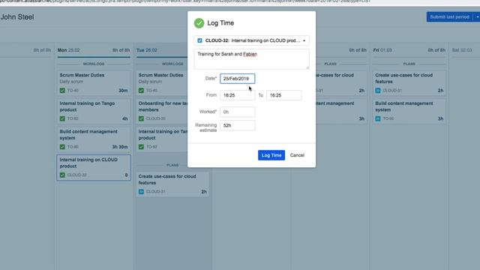Click green icon of Tuesday TO-82 issue
This screenshot has width=480, height=270.
coord(141,147)
